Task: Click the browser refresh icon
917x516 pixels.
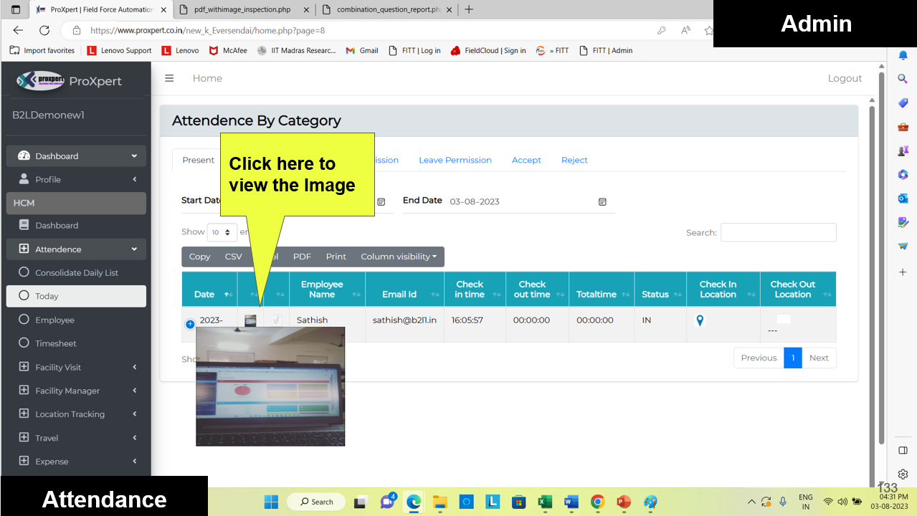Action: (x=44, y=30)
